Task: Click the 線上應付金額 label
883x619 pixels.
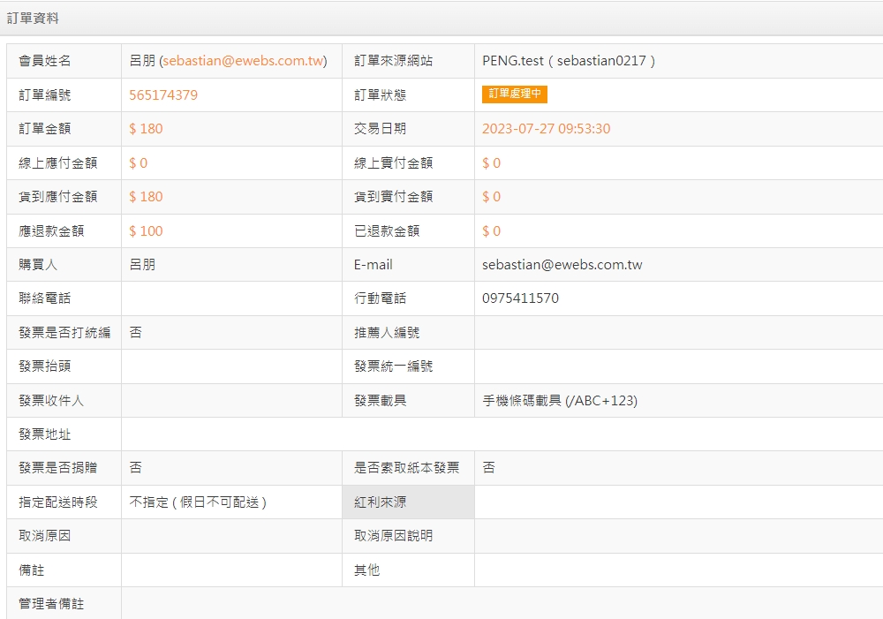Action: (58, 163)
